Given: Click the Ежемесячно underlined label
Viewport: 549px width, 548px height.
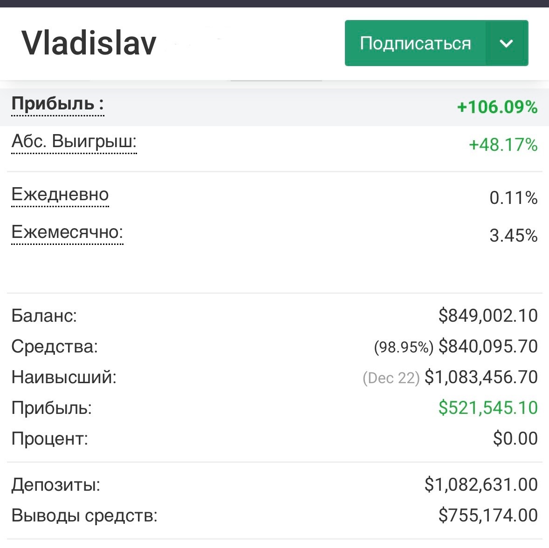Looking at the screenshot, I should [x=67, y=231].
